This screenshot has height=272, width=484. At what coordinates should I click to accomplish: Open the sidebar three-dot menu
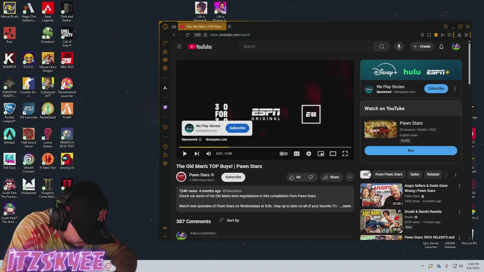pyautogui.click(x=165, y=236)
